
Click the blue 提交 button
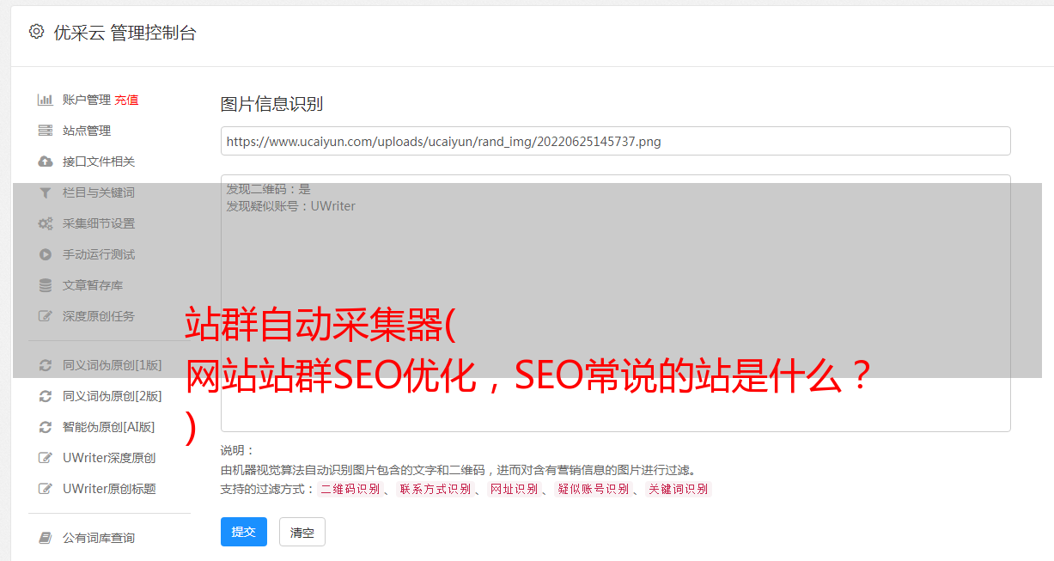pyautogui.click(x=244, y=532)
